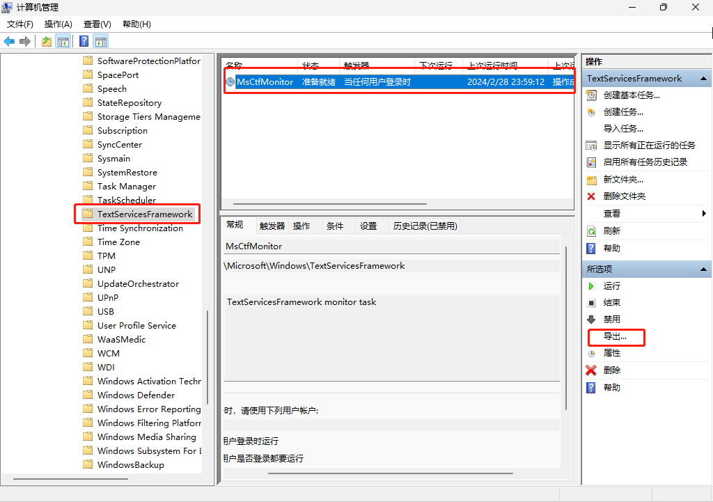Click the 导出... action
Image resolution: width=713 pixels, height=502 pixels.
[617, 337]
